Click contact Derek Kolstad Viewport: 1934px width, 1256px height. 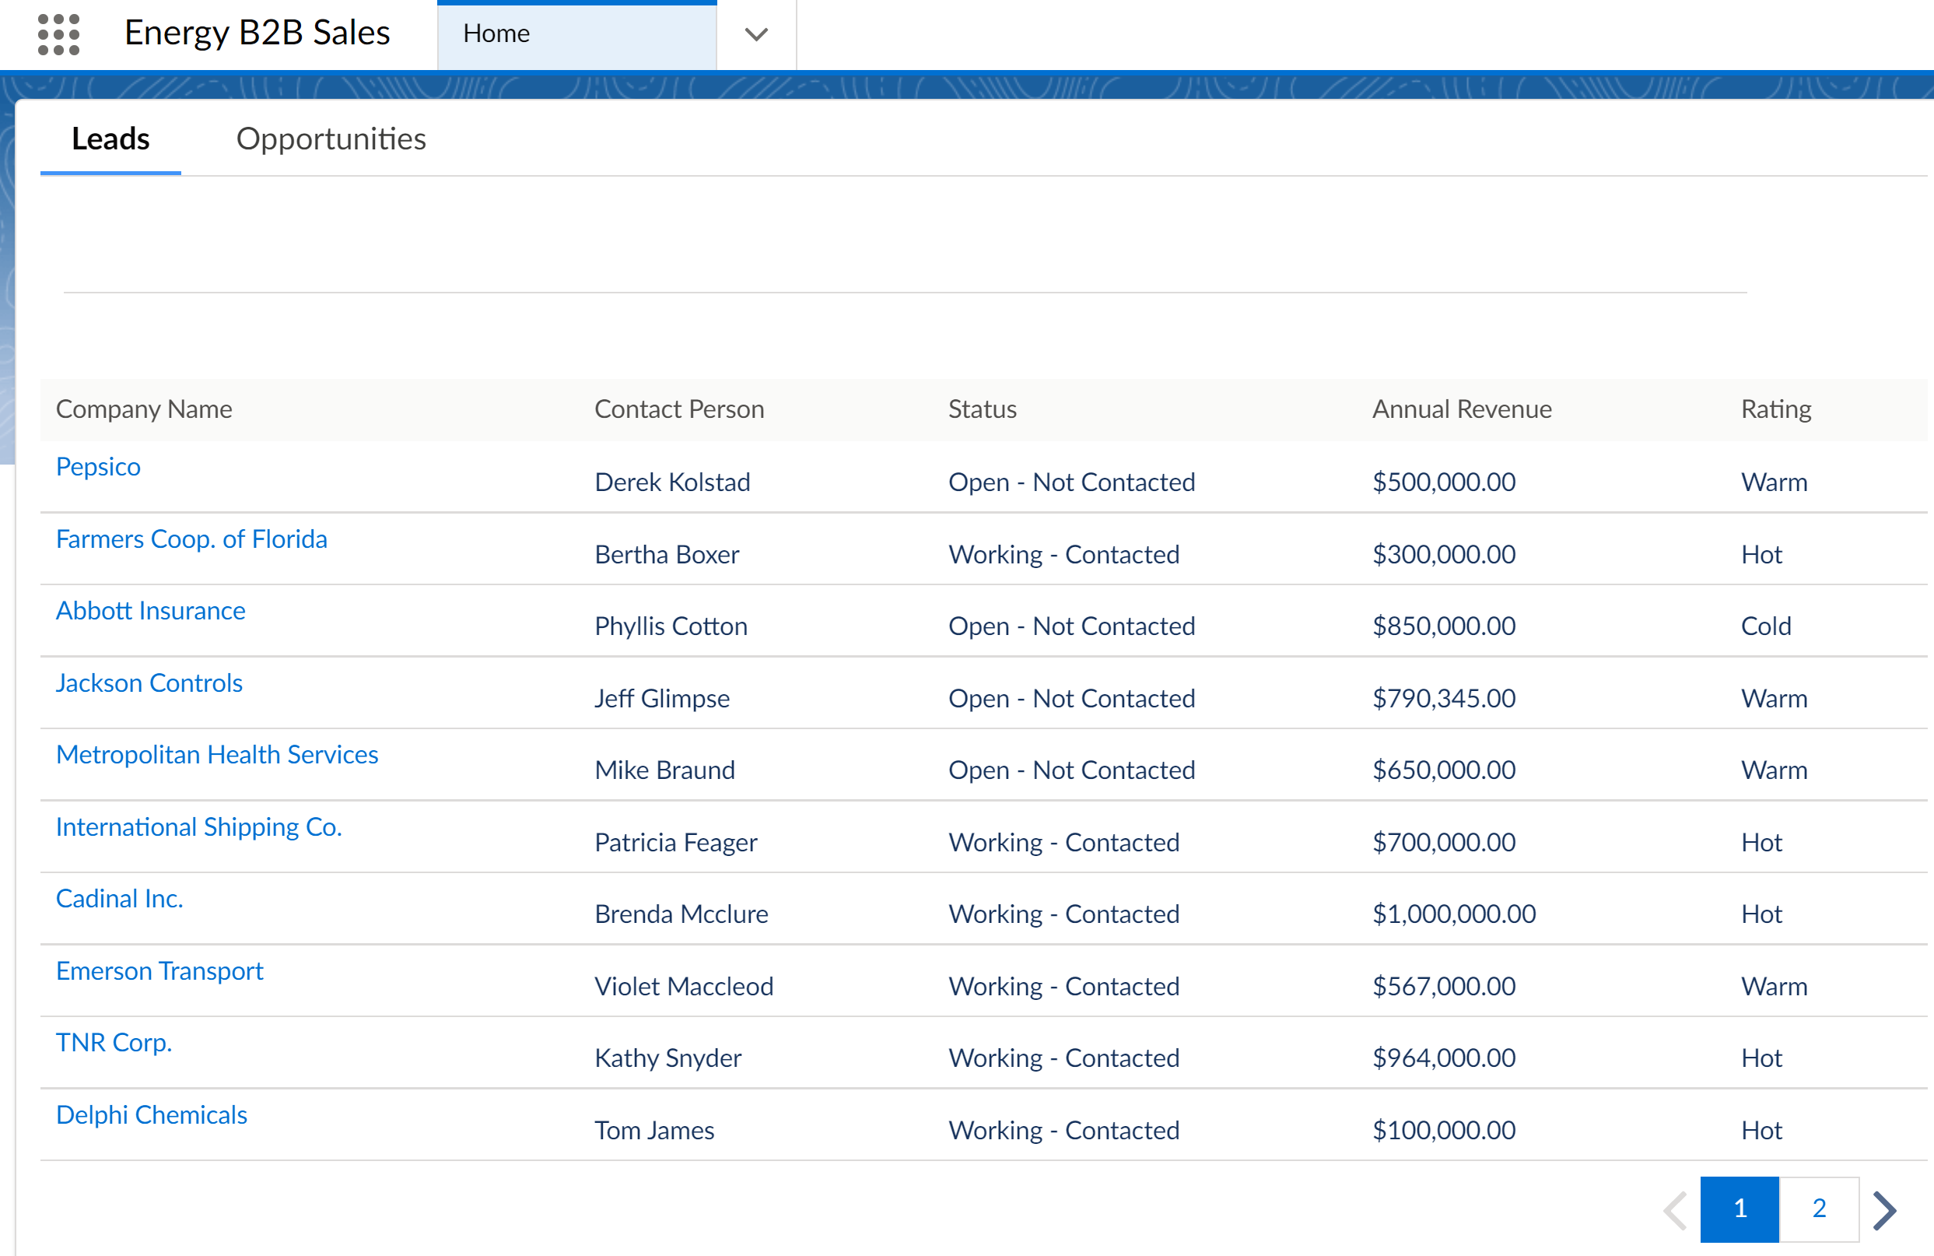pos(673,482)
